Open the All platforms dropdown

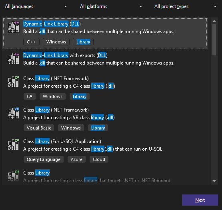(111, 6)
